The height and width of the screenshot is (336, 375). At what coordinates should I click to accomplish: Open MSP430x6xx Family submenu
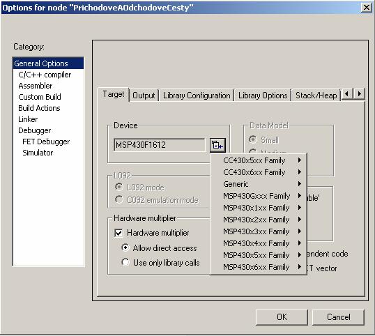259,267
